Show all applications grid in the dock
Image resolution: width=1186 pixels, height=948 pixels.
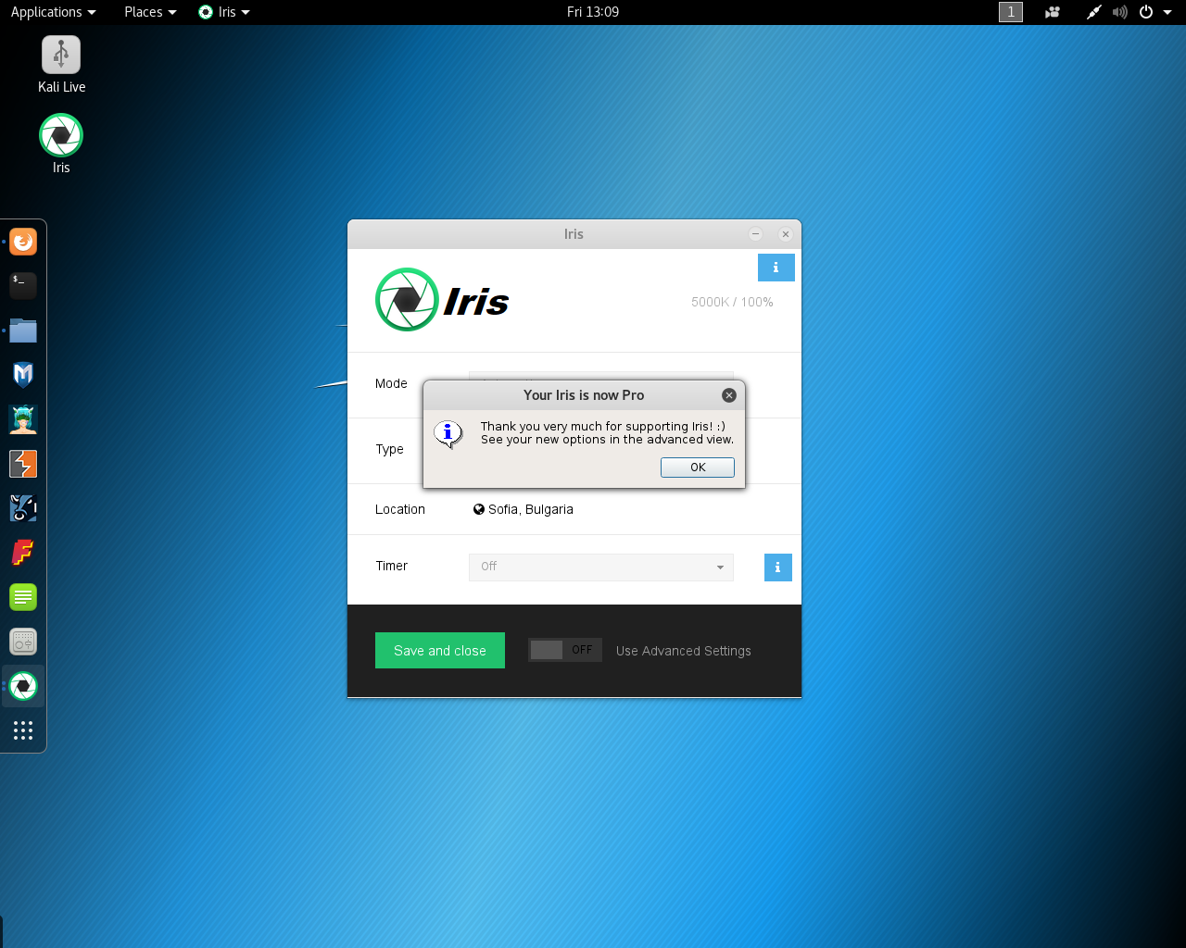coord(23,730)
